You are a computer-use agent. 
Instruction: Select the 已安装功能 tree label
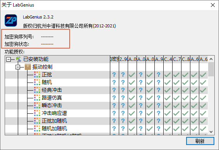pos(36,59)
